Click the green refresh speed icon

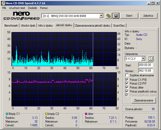point(151,58)
